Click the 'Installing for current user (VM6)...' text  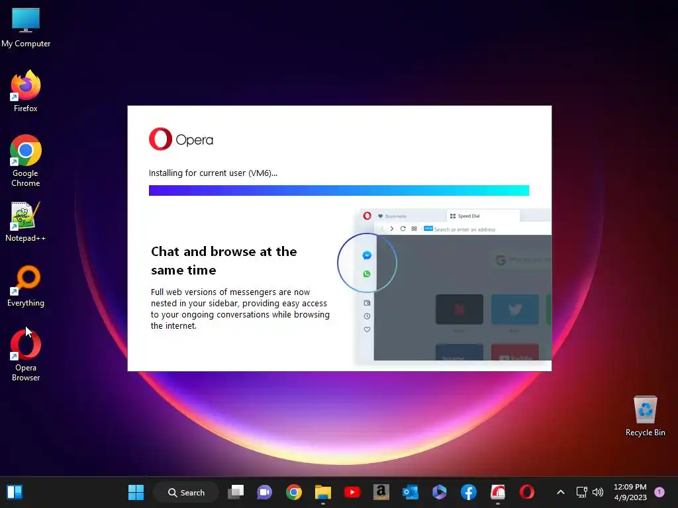[x=213, y=173]
